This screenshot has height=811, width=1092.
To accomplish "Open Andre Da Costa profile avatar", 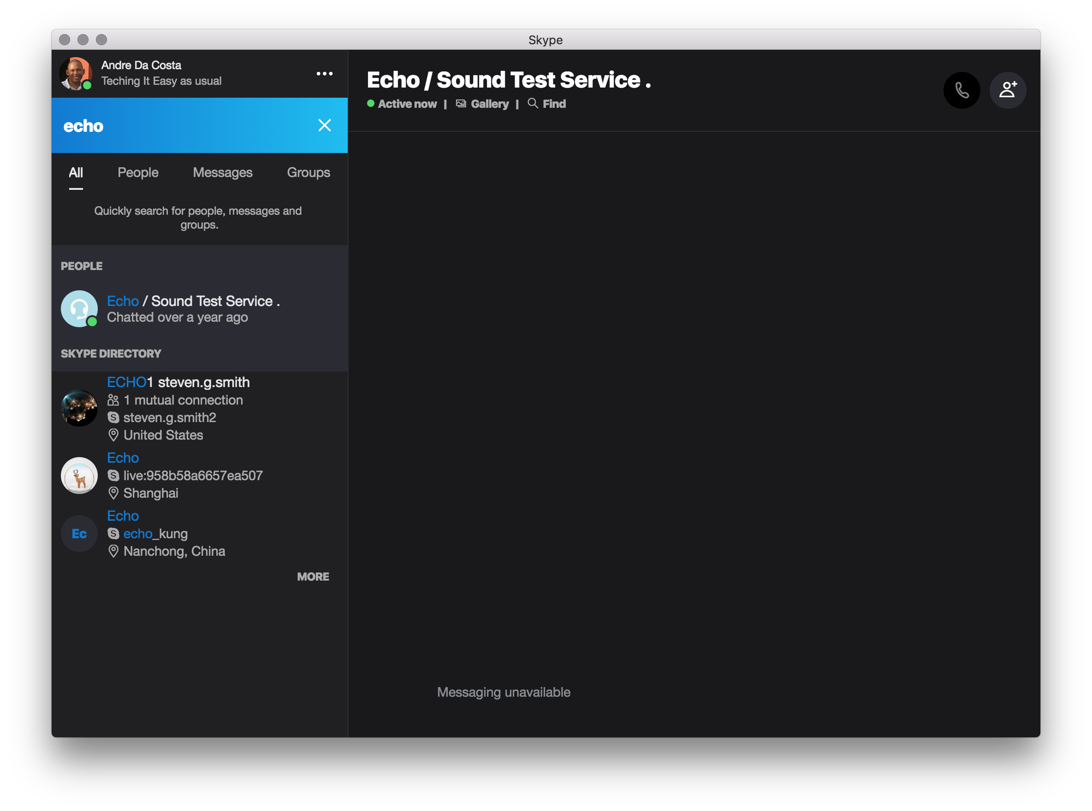I will [76, 74].
